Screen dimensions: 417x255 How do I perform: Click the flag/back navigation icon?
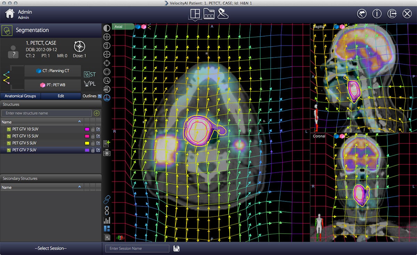pos(362,14)
